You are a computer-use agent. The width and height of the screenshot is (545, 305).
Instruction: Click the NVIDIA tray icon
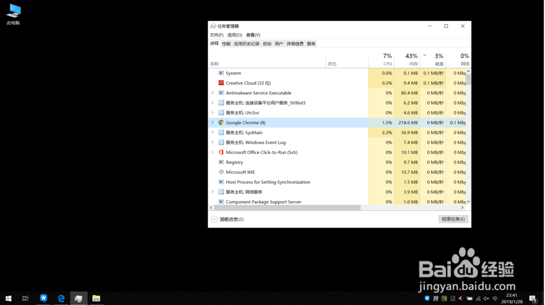pyautogui.click(x=444, y=298)
